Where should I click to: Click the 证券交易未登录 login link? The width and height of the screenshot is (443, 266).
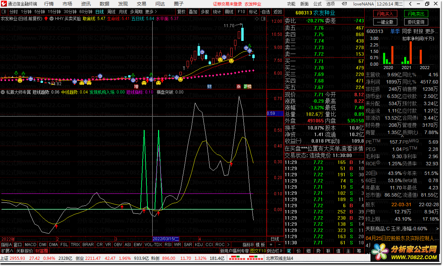[228, 4]
